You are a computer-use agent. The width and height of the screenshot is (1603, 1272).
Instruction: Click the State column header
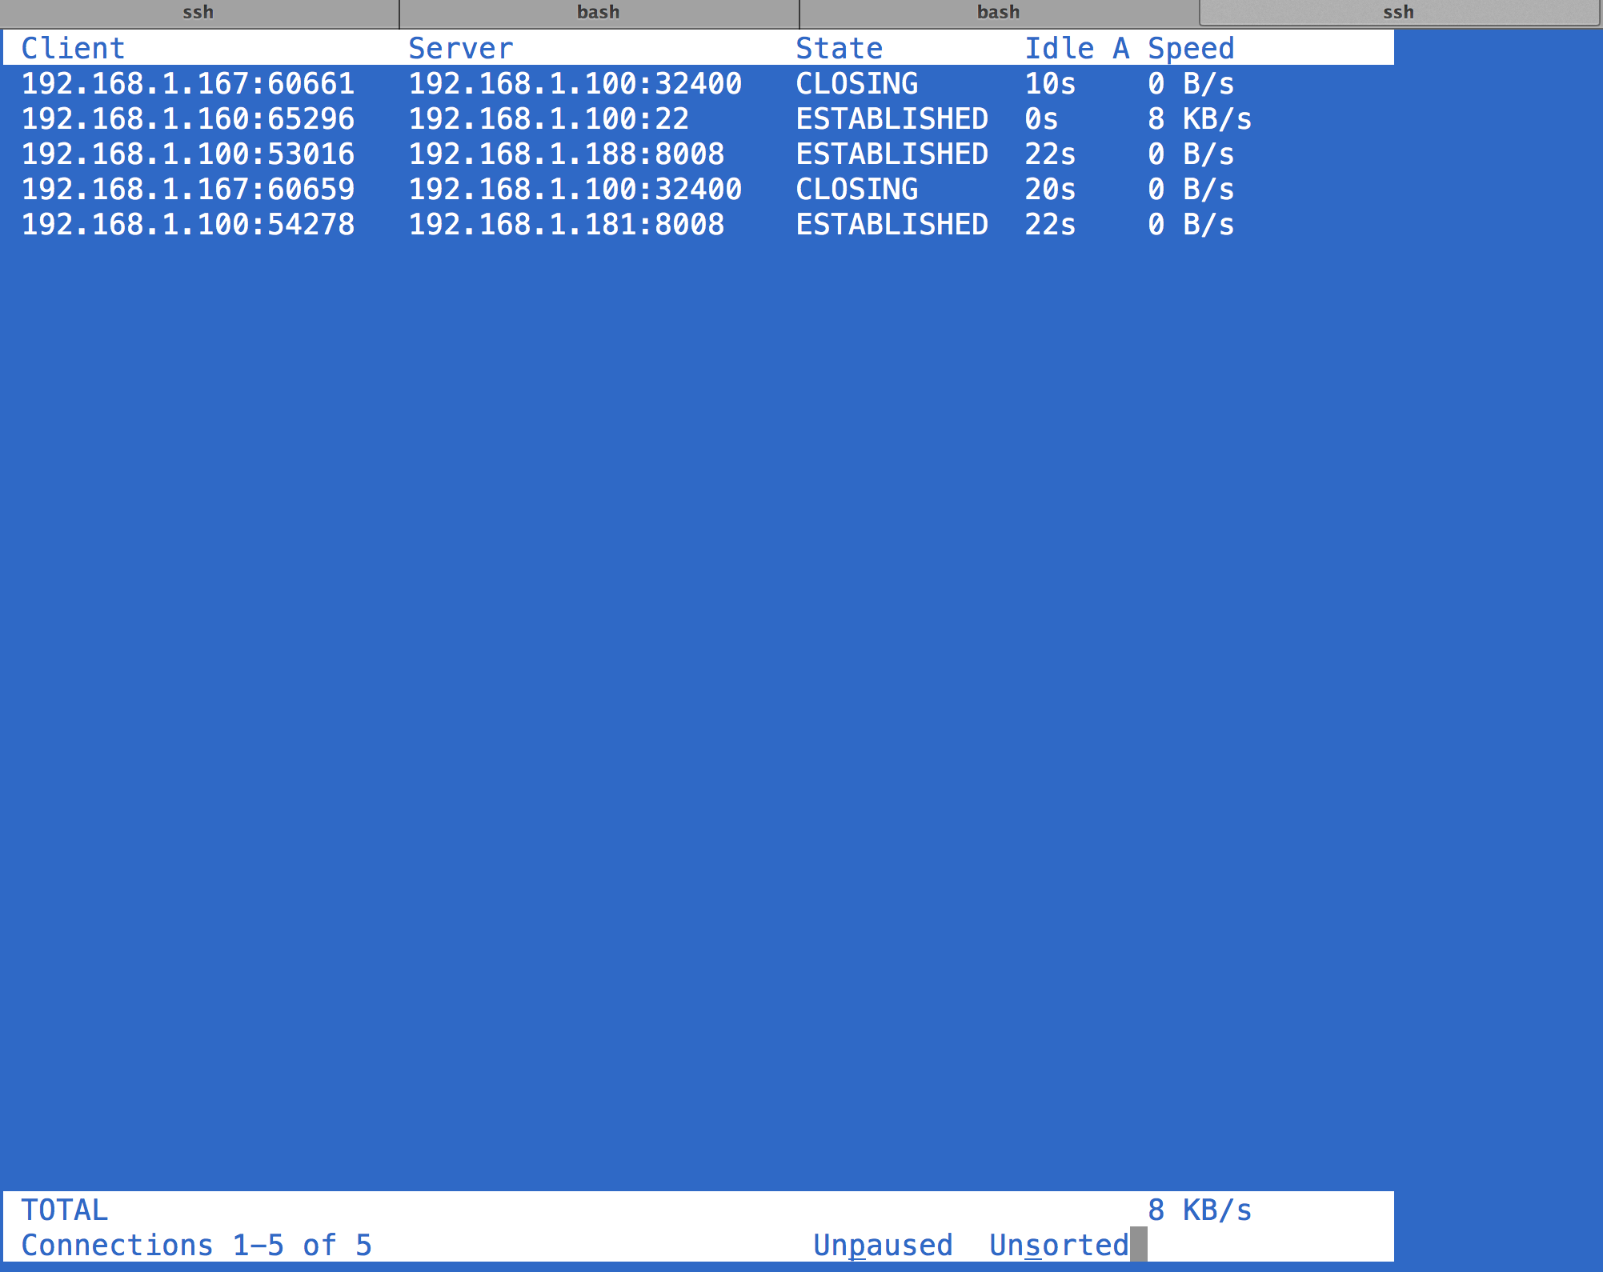[840, 48]
